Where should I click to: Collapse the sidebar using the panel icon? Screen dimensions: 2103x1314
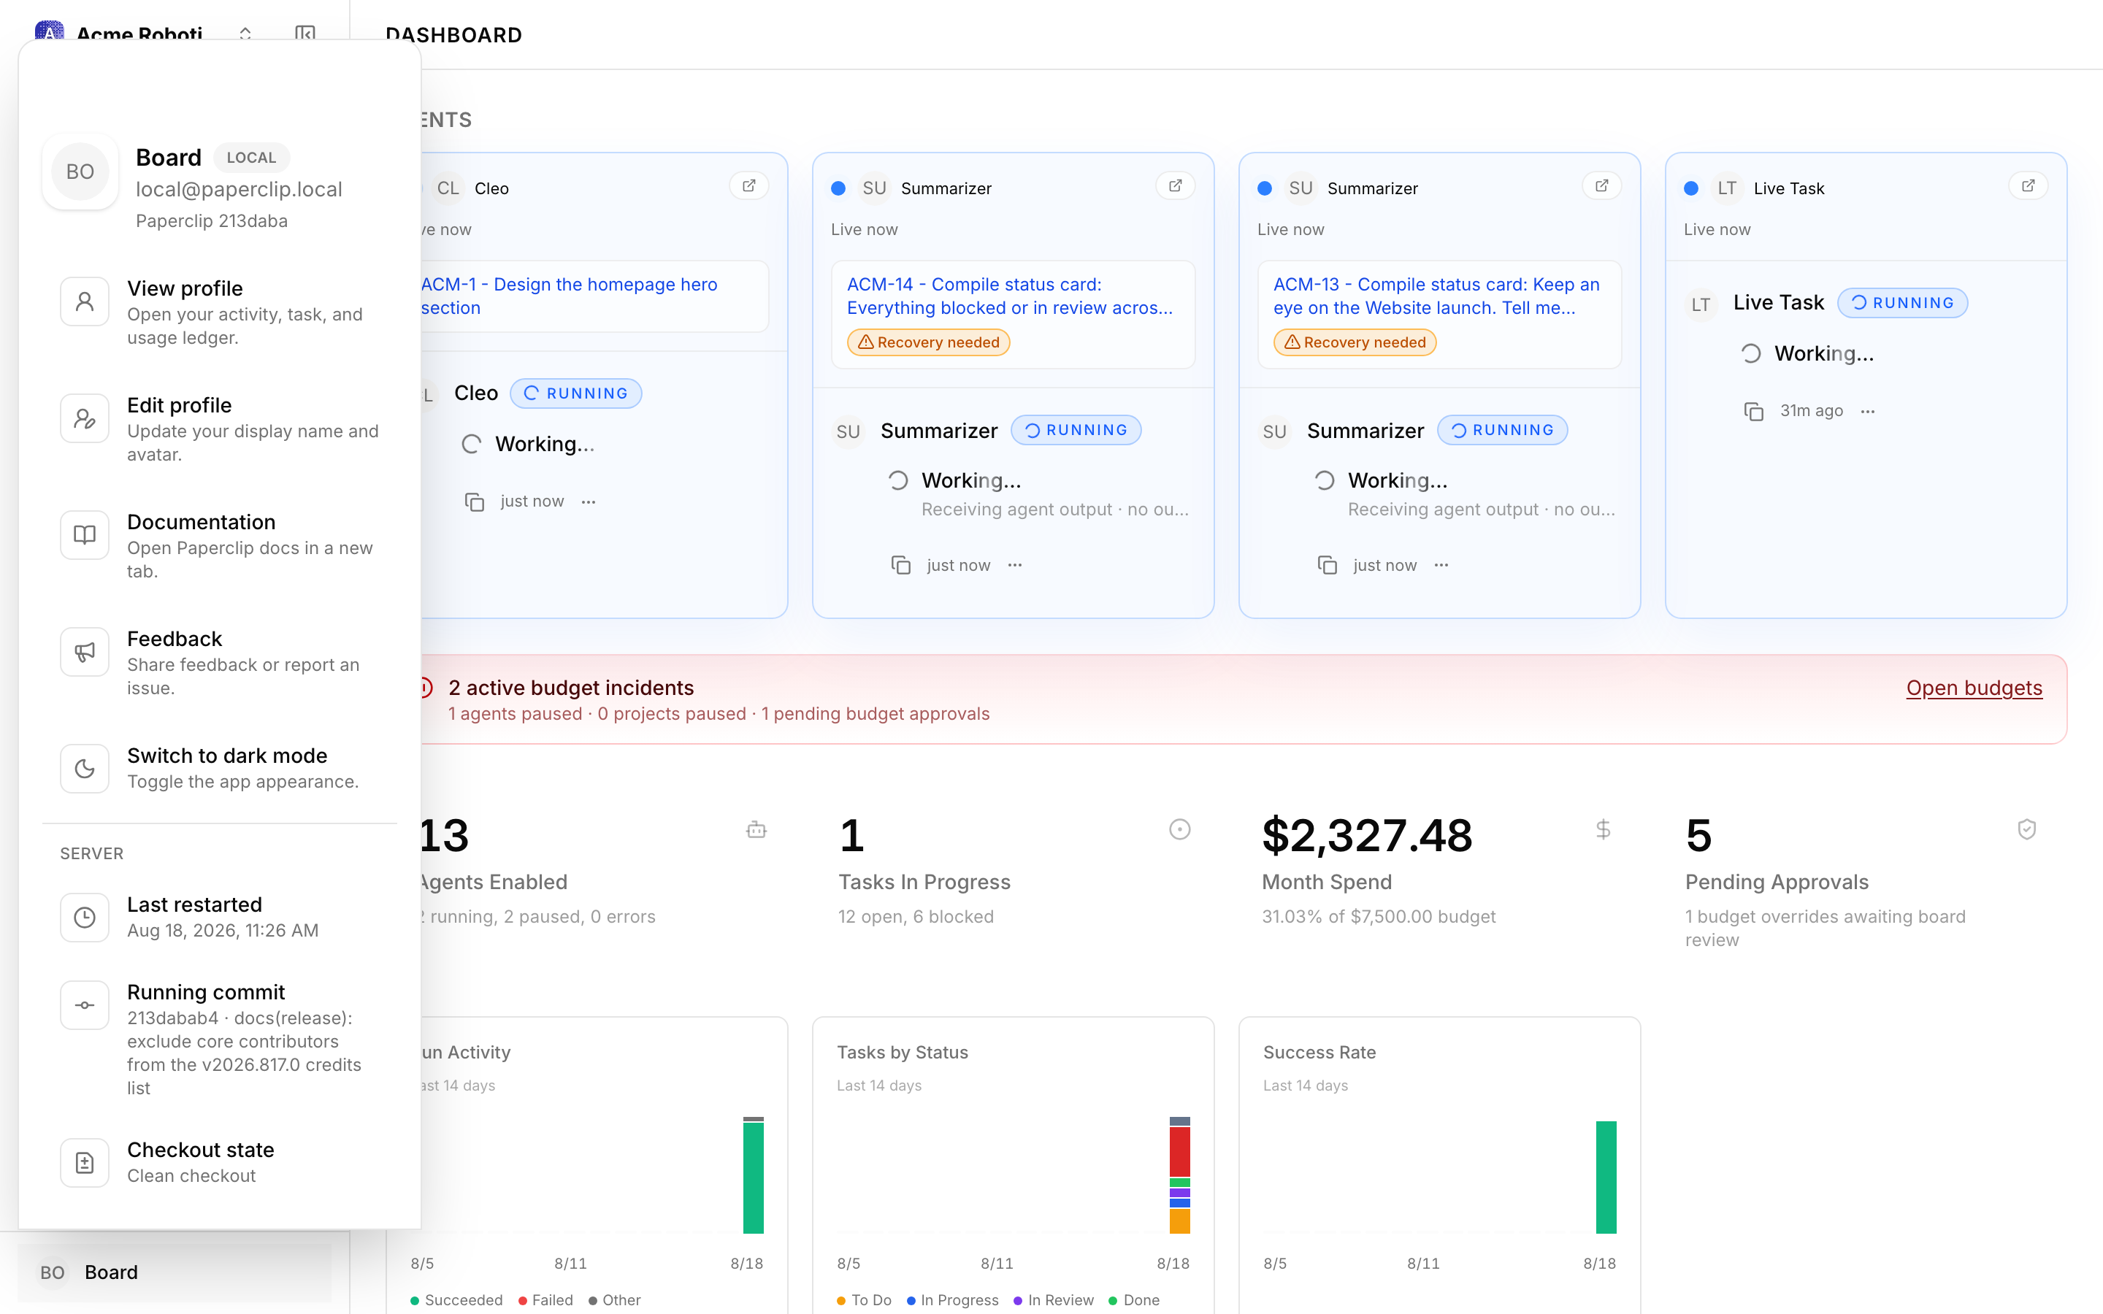(305, 34)
